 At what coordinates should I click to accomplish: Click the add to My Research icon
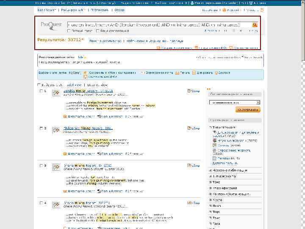point(85,73)
